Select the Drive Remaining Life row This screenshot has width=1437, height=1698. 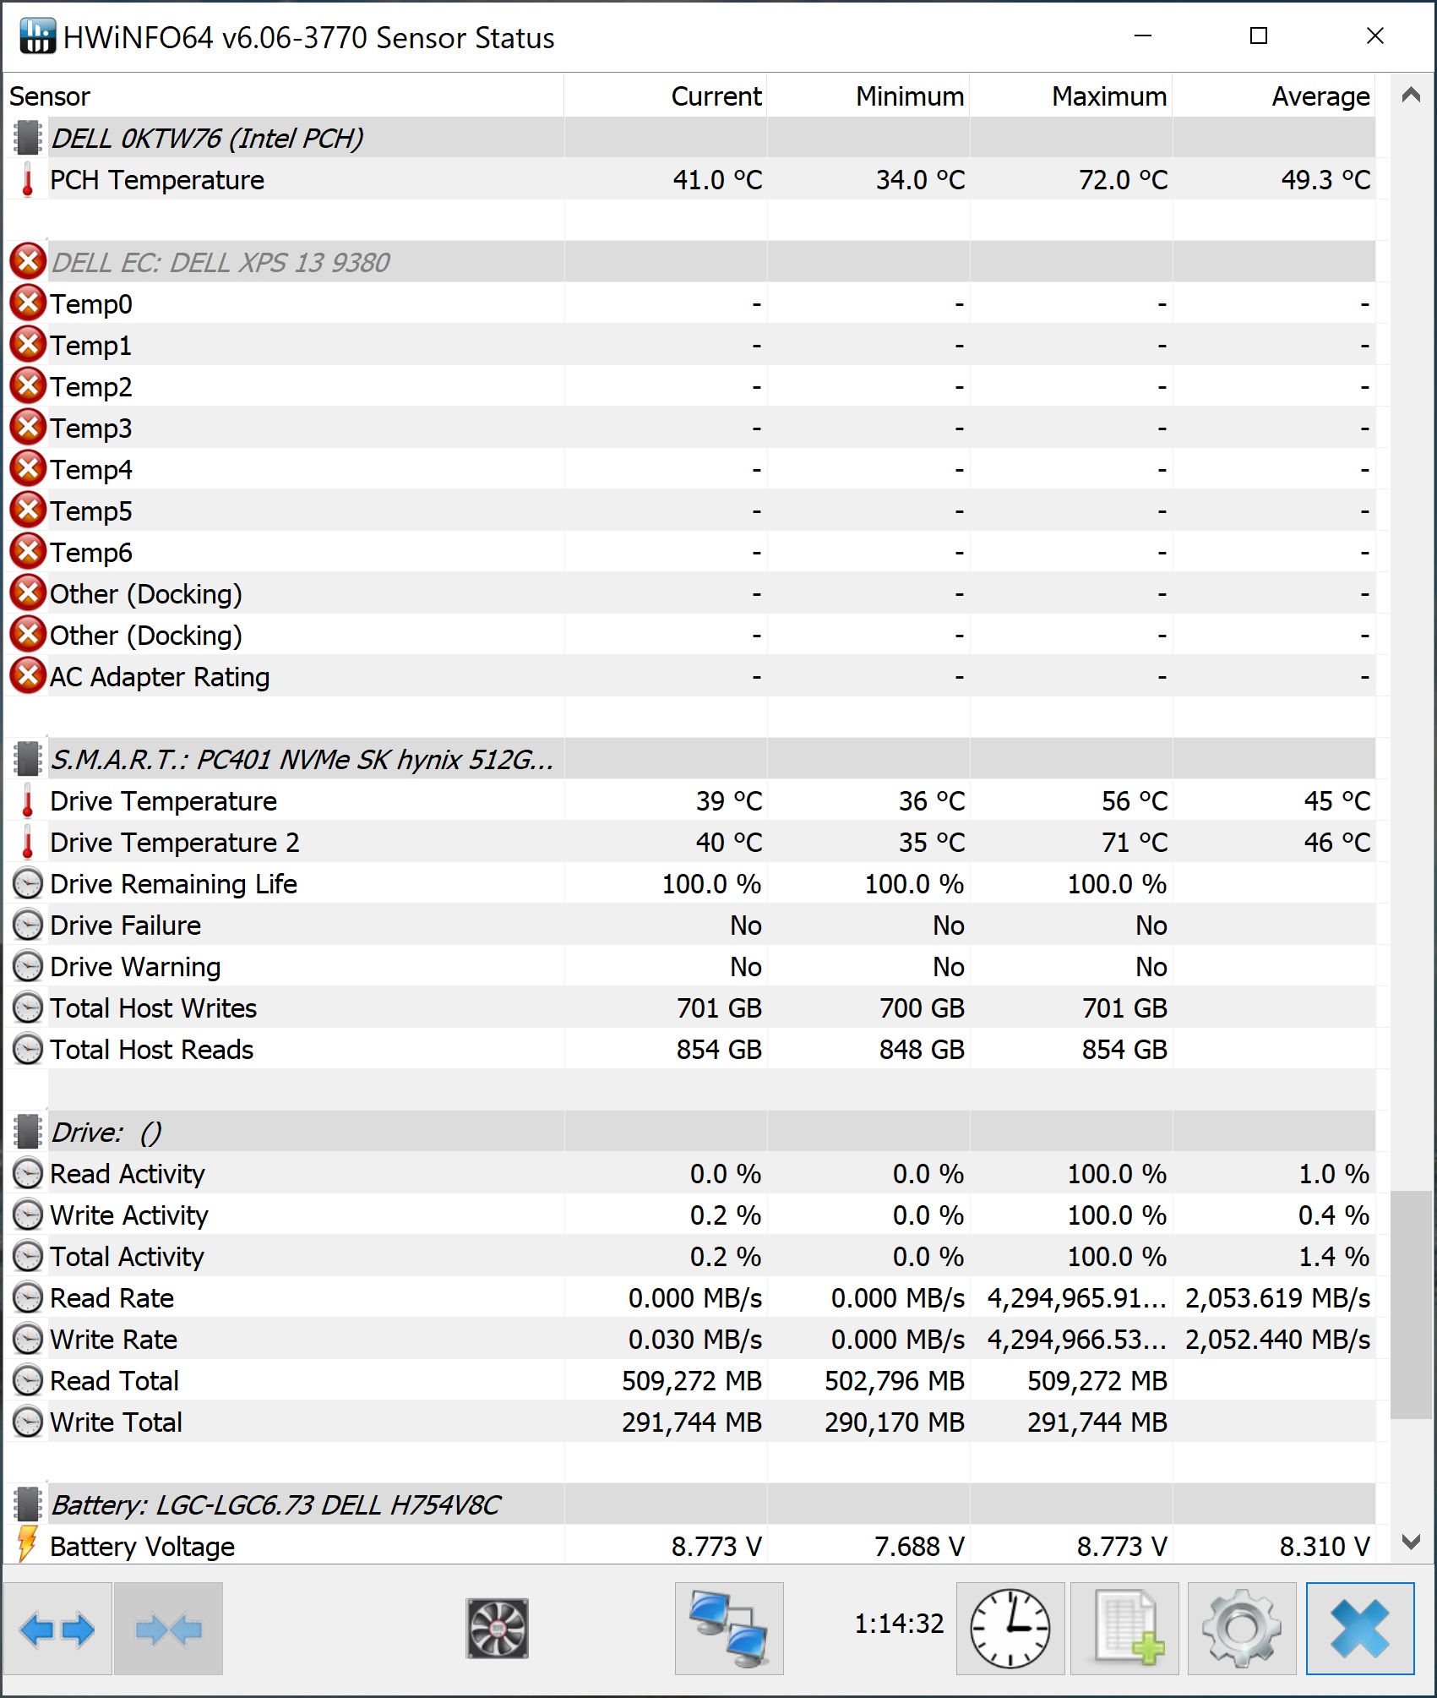(689, 883)
